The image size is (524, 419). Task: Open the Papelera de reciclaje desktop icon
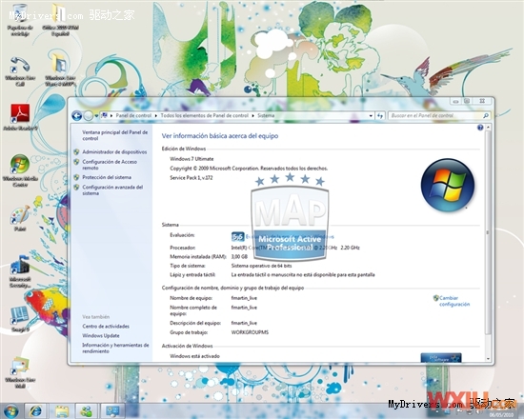(20, 20)
